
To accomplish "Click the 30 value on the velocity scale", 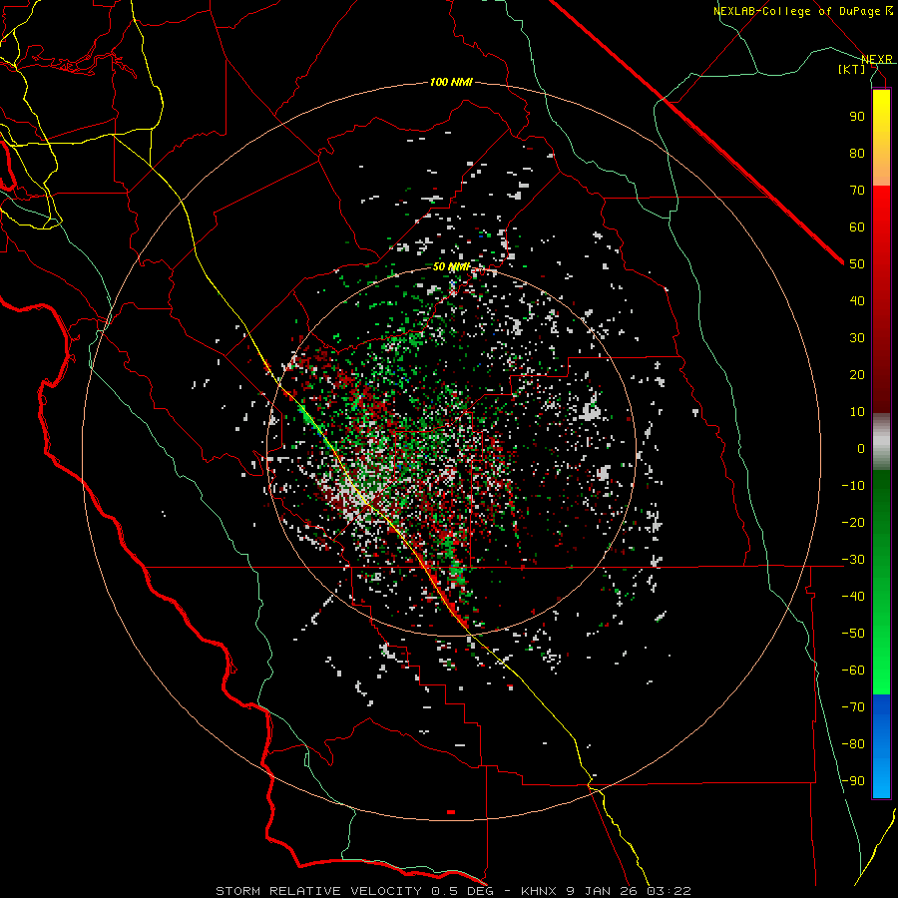I will (857, 338).
